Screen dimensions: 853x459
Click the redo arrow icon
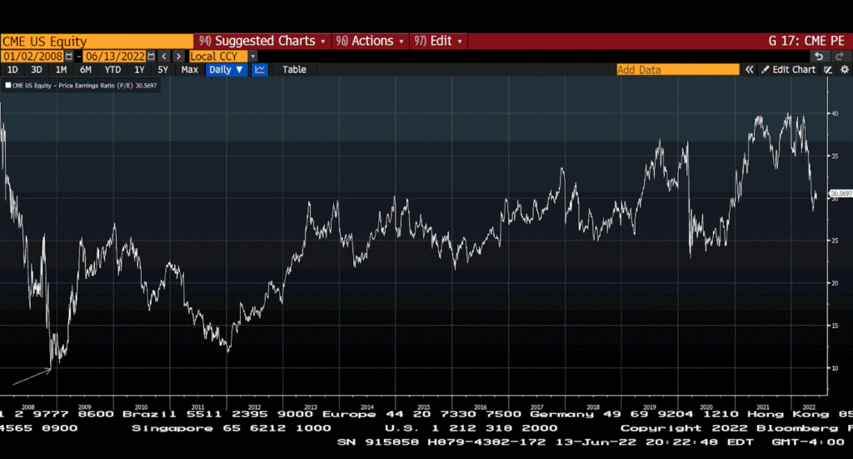coord(841,56)
